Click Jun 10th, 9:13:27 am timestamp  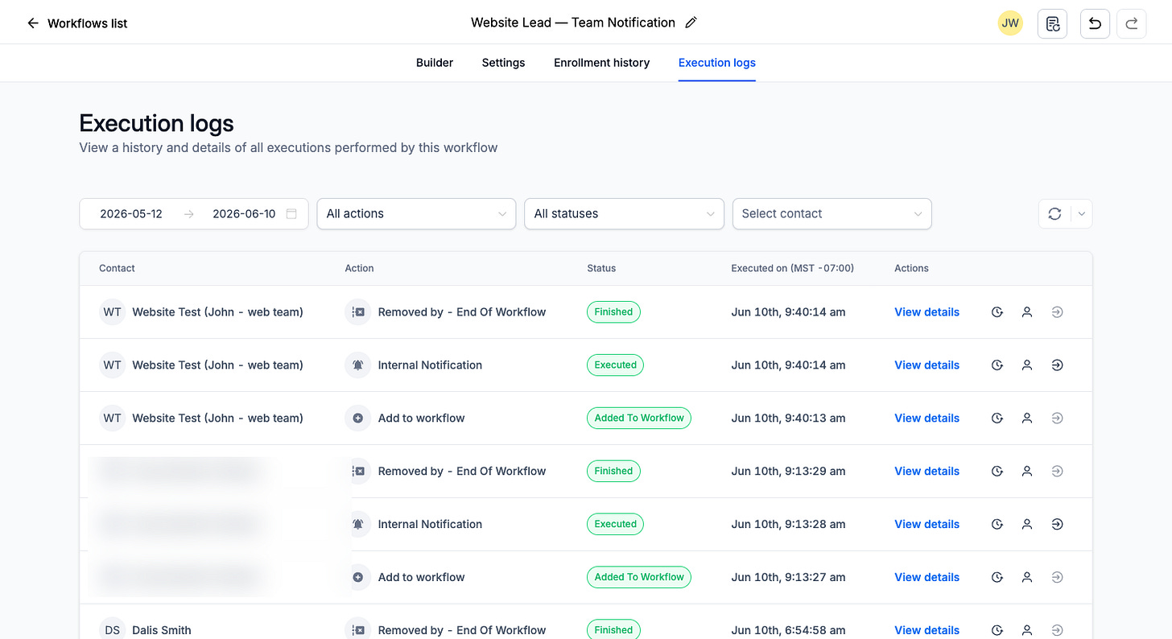[x=788, y=578]
